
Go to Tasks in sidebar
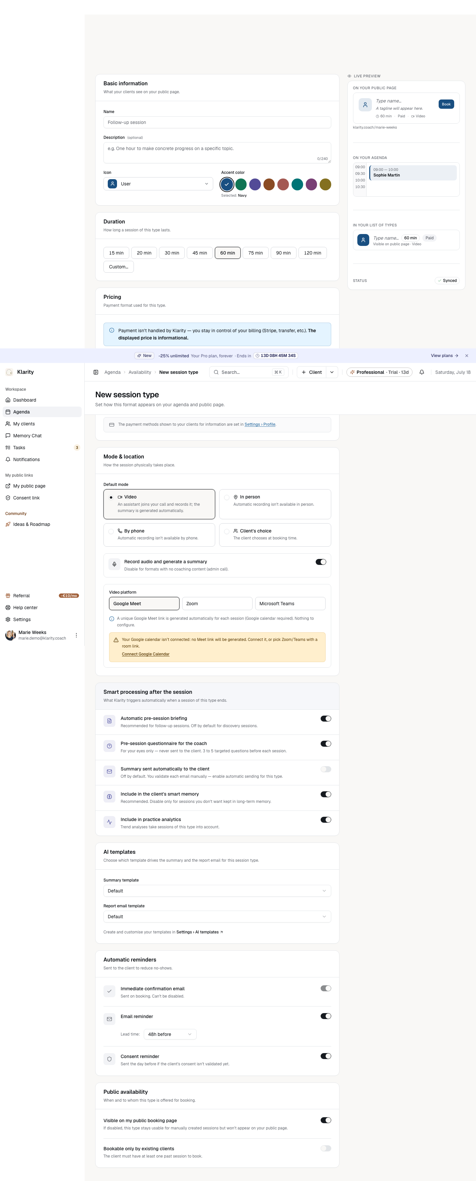42,448
